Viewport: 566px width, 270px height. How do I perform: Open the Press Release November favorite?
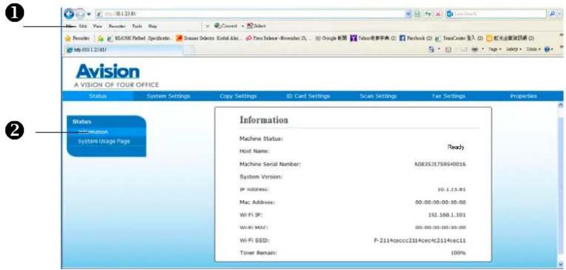tap(278, 38)
